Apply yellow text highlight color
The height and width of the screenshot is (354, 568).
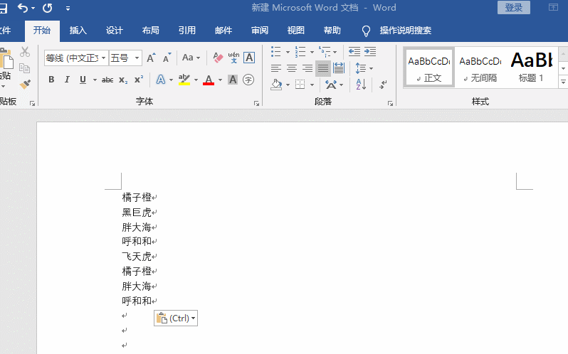click(x=184, y=80)
